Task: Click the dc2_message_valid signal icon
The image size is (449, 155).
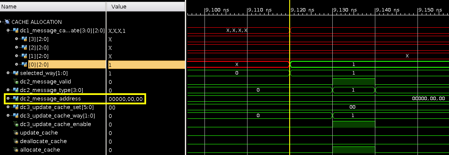Action: [16, 82]
